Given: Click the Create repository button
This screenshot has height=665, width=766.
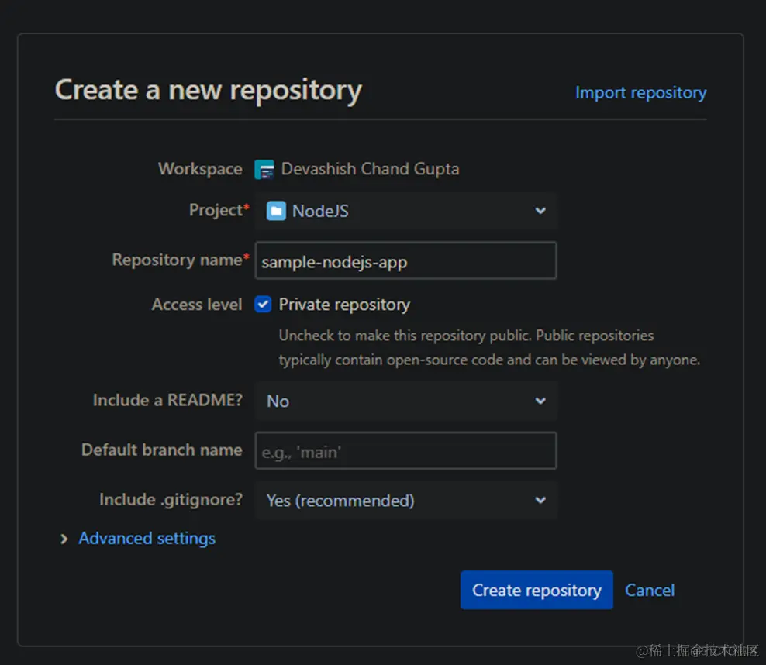Looking at the screenshot, I should [537, 590].
